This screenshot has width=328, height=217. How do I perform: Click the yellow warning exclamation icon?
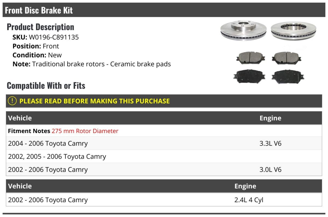(12, 101)
